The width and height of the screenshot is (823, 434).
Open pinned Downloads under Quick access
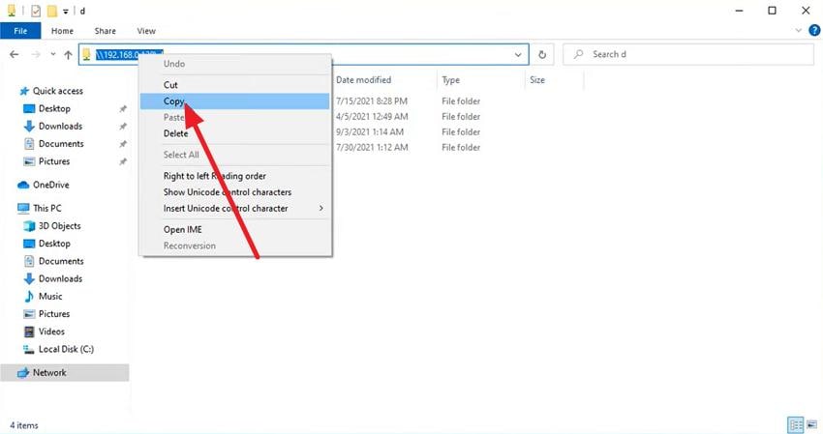60,127
